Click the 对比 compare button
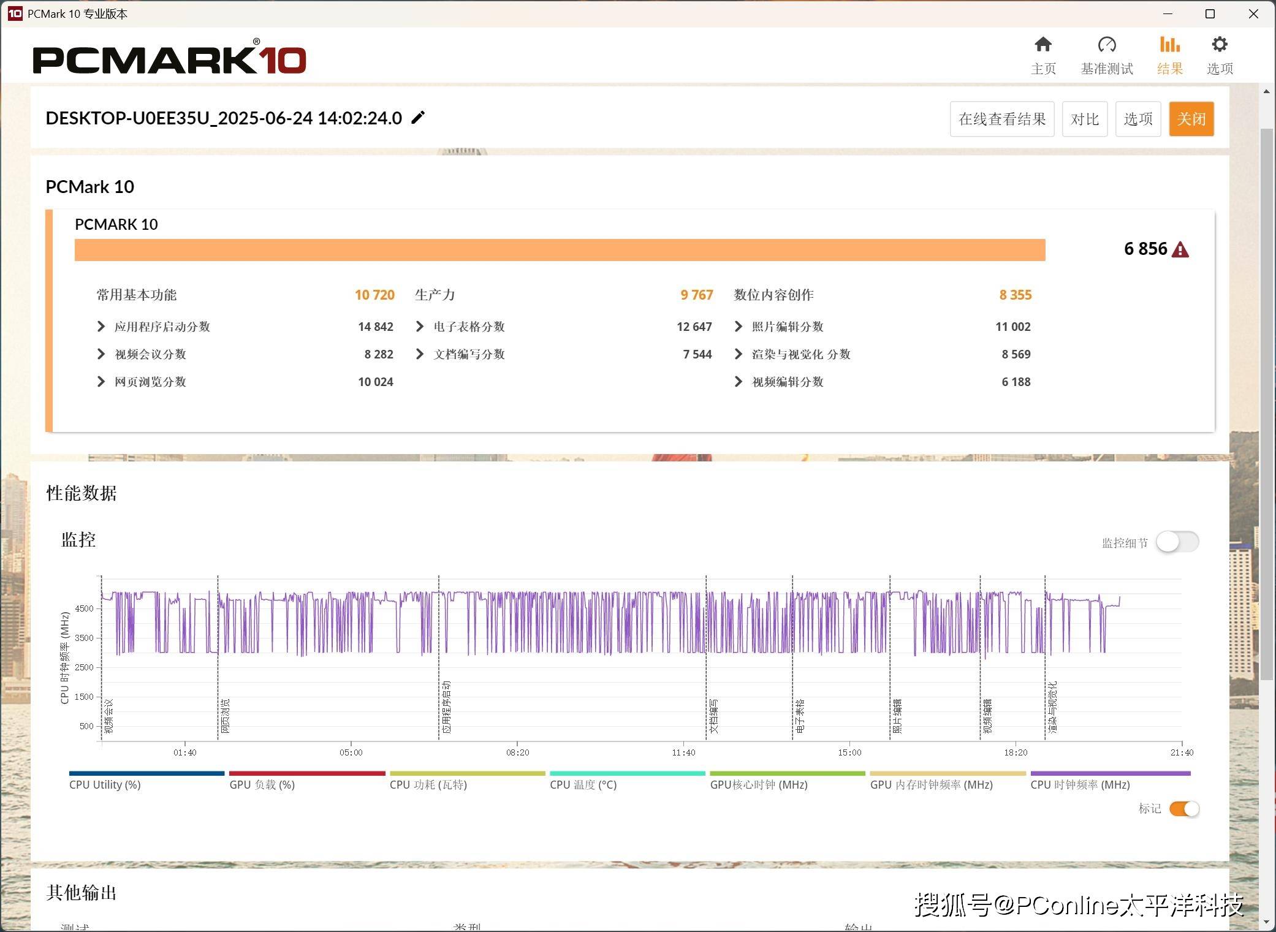Screen dimensions: 1276x932 1084,119
